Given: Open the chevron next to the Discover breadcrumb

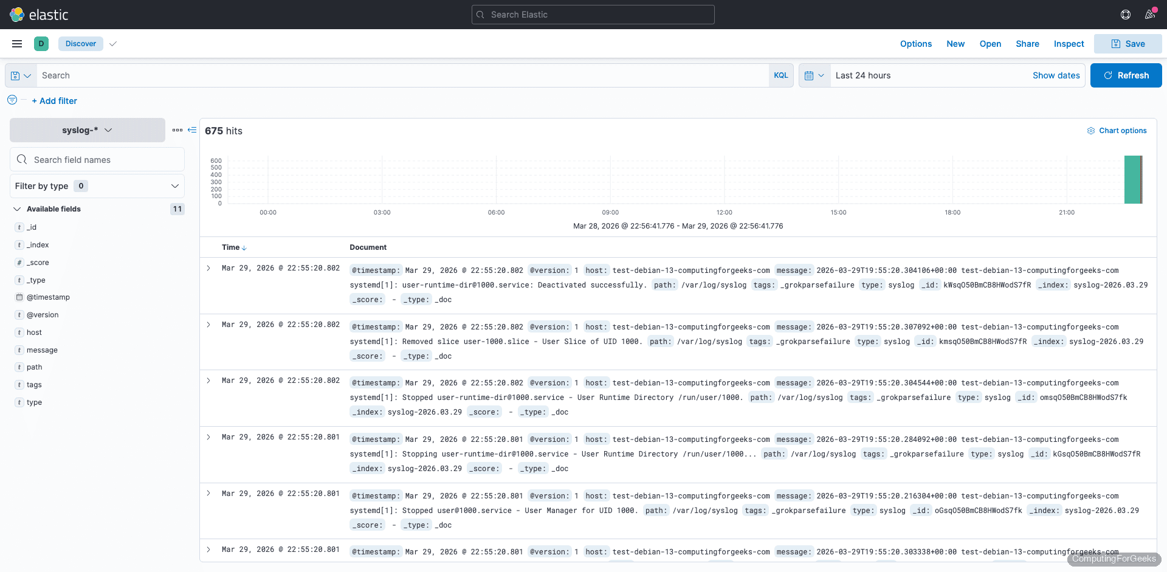Looking at the screenshot, I should coord(113,43).
